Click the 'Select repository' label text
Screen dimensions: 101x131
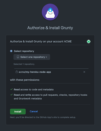24,51
